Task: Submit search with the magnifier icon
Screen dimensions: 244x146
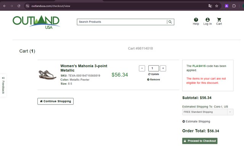Action: (x=170, y=22)
